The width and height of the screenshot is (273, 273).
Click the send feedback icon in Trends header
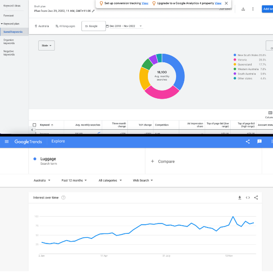point(259,142)
